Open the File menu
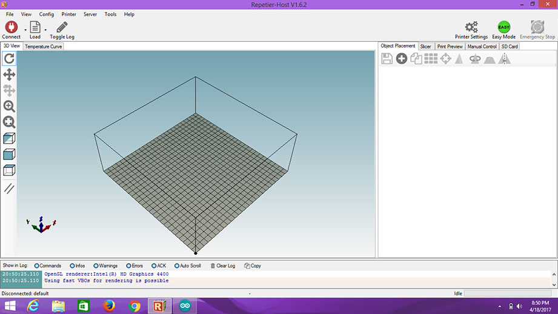The width and height of the screenshot is (558, 314). point(10,14)
